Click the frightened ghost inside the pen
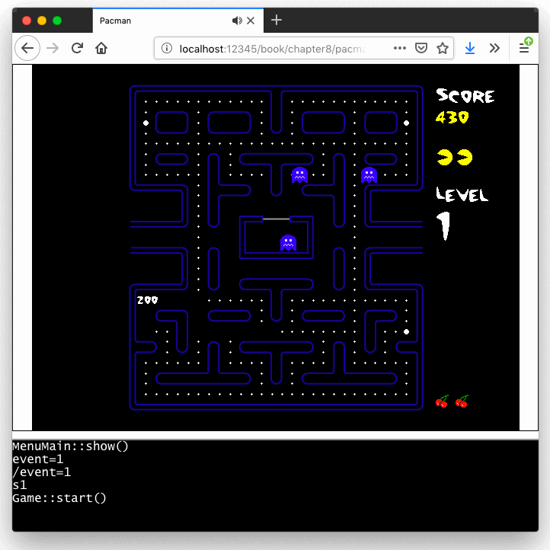The image size is (550, 550). [288, 243]
